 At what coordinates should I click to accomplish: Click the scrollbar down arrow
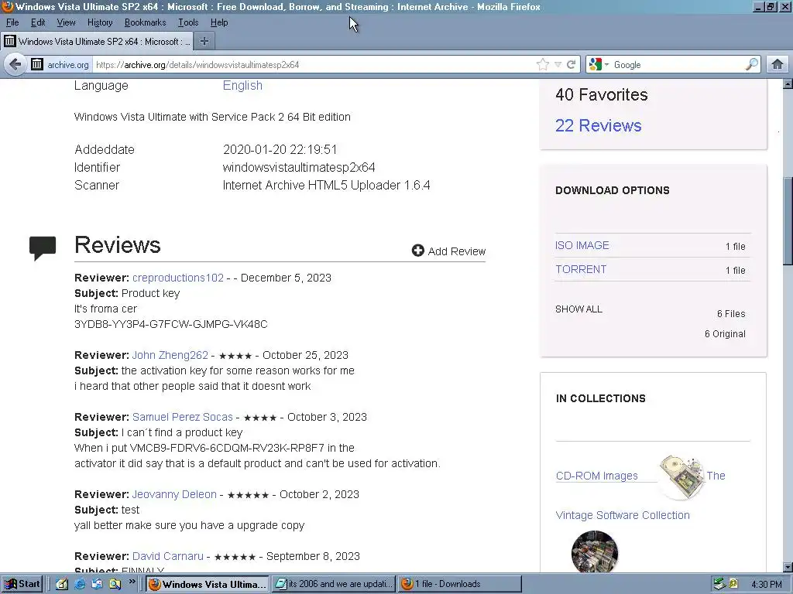[788, 567]
